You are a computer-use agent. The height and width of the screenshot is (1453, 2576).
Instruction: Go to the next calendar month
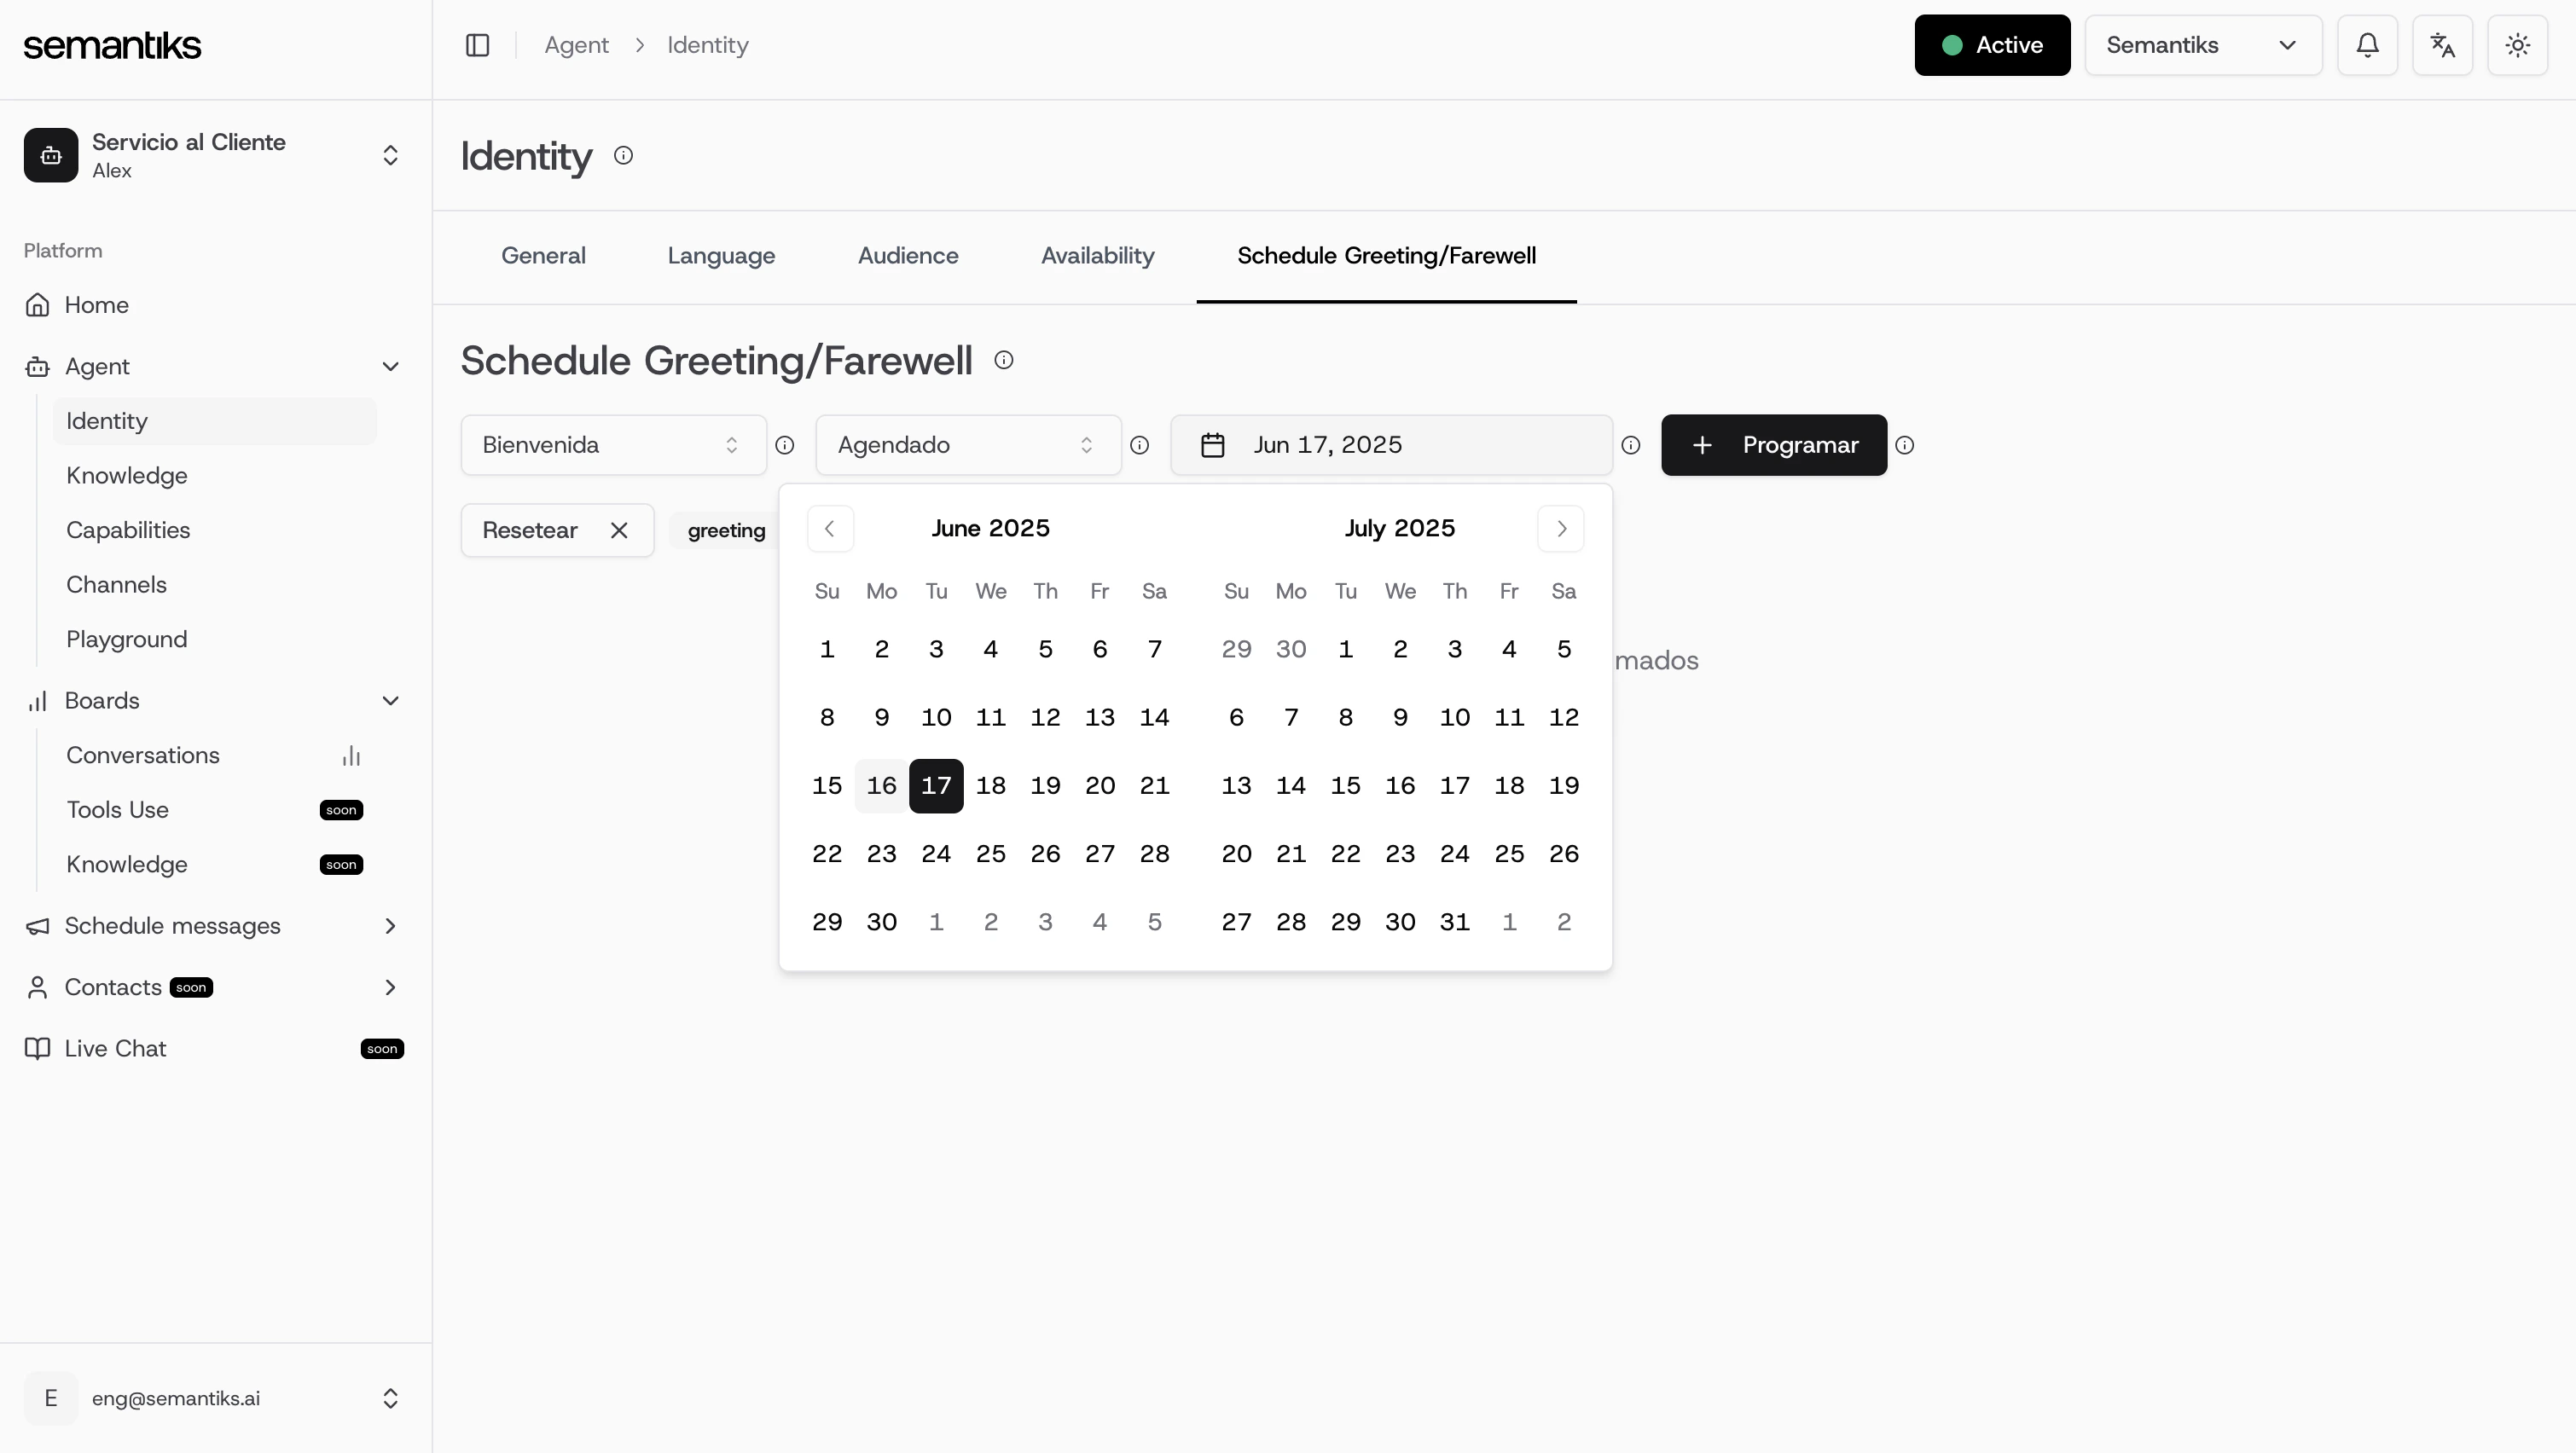click(1560, 528)
